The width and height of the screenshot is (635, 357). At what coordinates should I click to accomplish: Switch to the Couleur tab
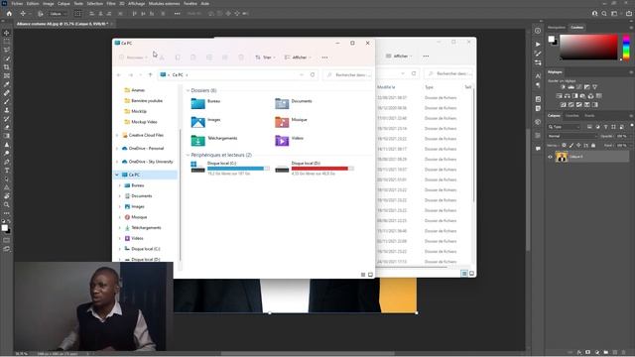pos(576,27)
